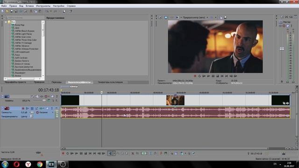
Task: Open the Правка menu
Action: click(13, 6)
